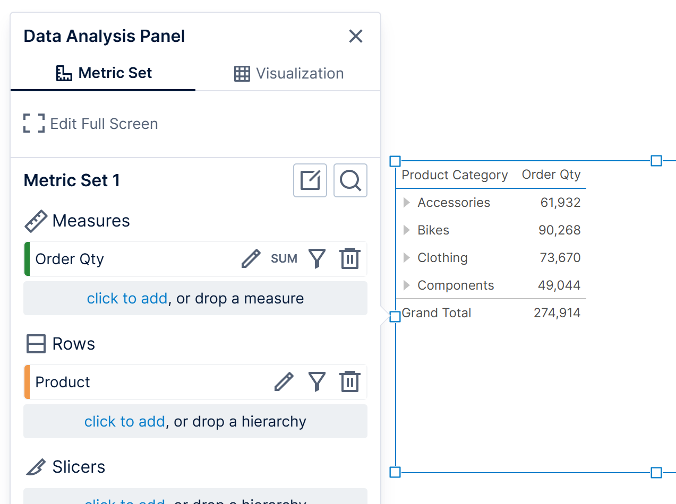Expand the Bikes category row
This screenshot has width=676, height=504.
[407, 230]
